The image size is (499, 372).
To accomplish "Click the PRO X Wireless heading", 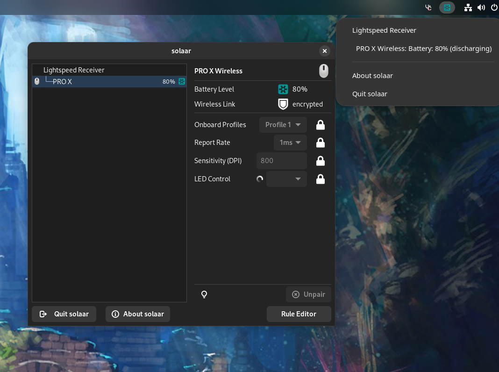I will tap(218, 71).
